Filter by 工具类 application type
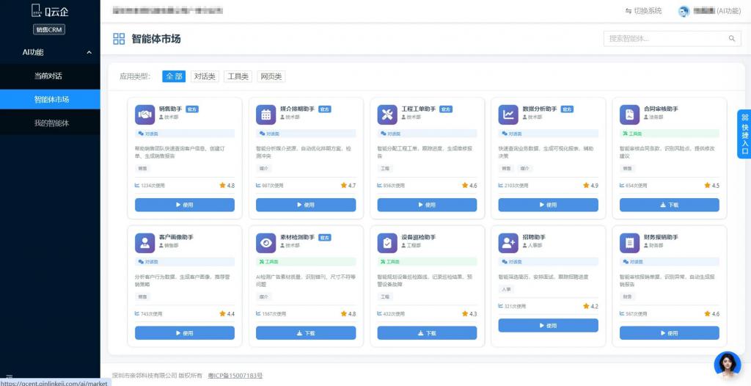Image resolution: width=751 pixels, height=386 pixels. click(x=238, y=76)
